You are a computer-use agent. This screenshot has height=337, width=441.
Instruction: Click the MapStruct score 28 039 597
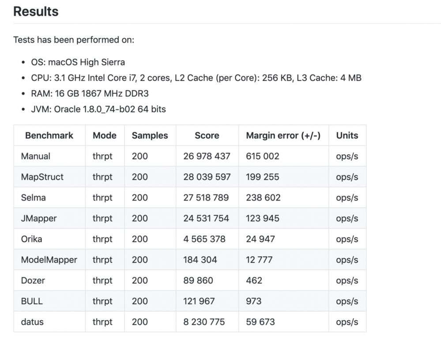point(207,177)
